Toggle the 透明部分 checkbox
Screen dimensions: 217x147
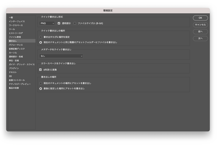click(x=59, y=23)
